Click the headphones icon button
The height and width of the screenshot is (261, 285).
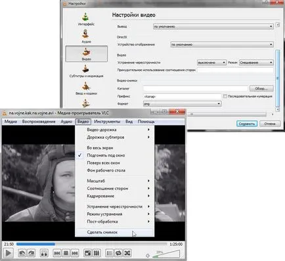pyautogui.click(x=44, y=253)
